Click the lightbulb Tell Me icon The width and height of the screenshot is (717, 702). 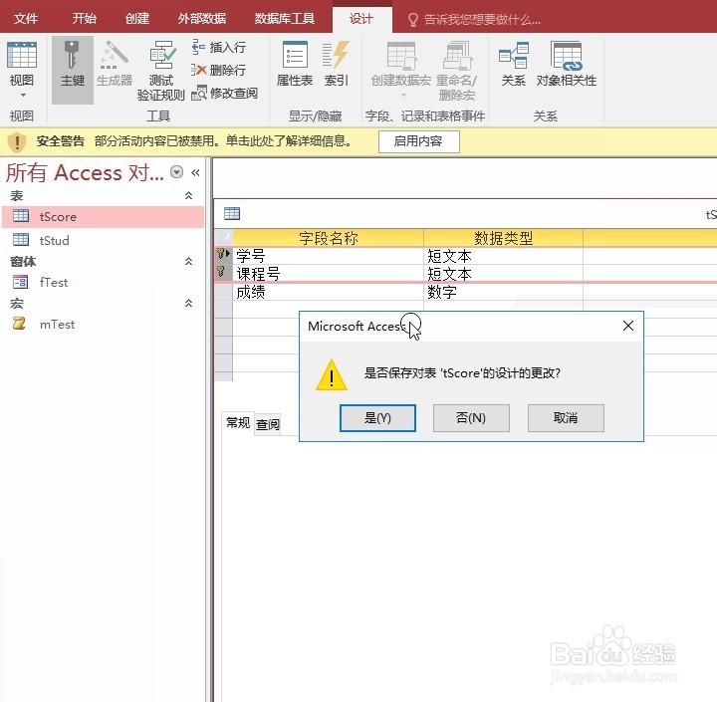[x=412, y=20]
